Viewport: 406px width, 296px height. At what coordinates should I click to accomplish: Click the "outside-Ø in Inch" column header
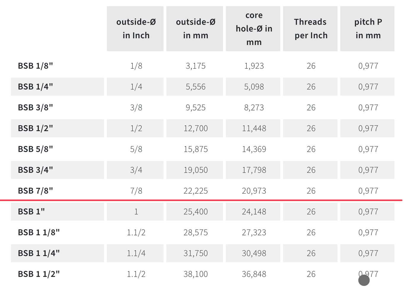pyautogui.click(x=136, y=29)
